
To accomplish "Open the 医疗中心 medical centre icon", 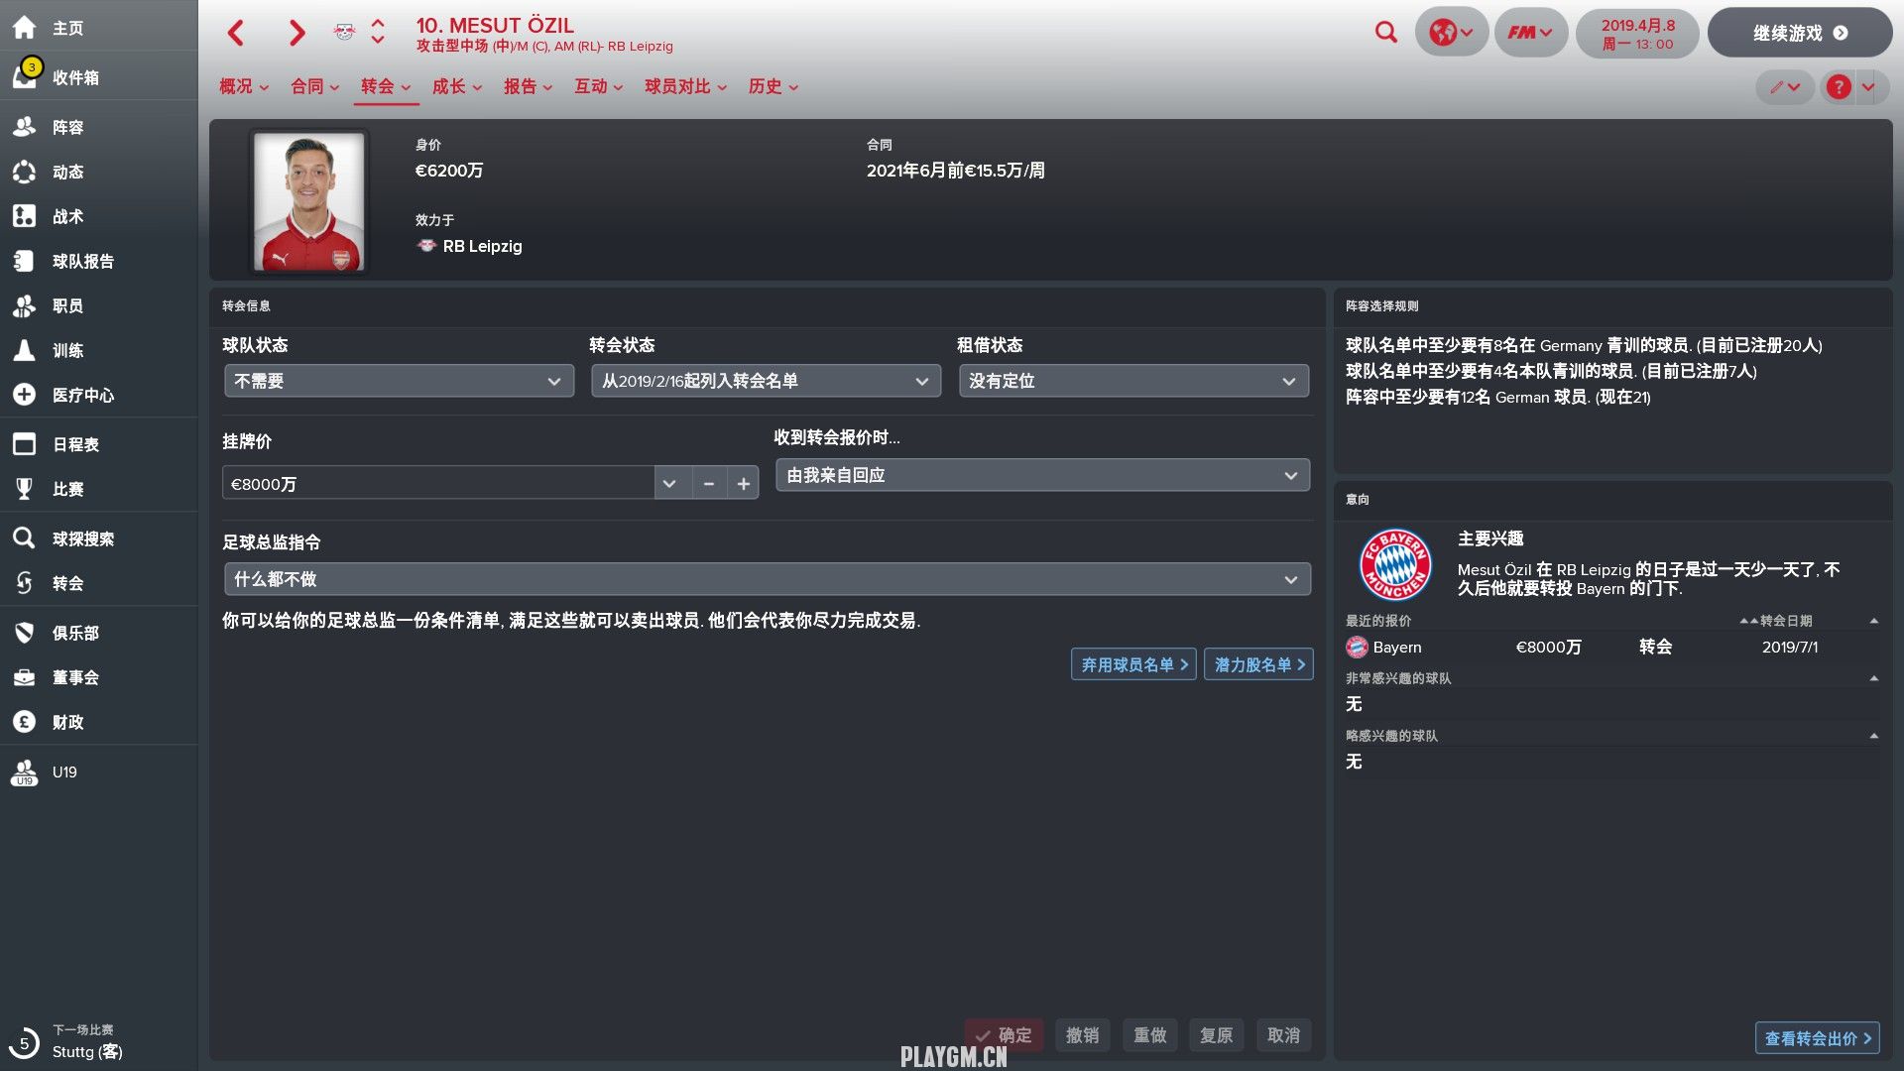I will tap(24, 395).
